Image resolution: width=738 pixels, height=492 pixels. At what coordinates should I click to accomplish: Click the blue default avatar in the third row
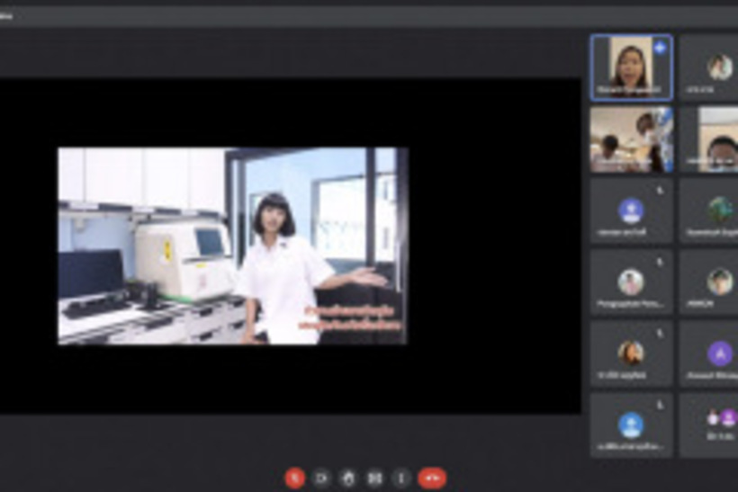(631, 210)
